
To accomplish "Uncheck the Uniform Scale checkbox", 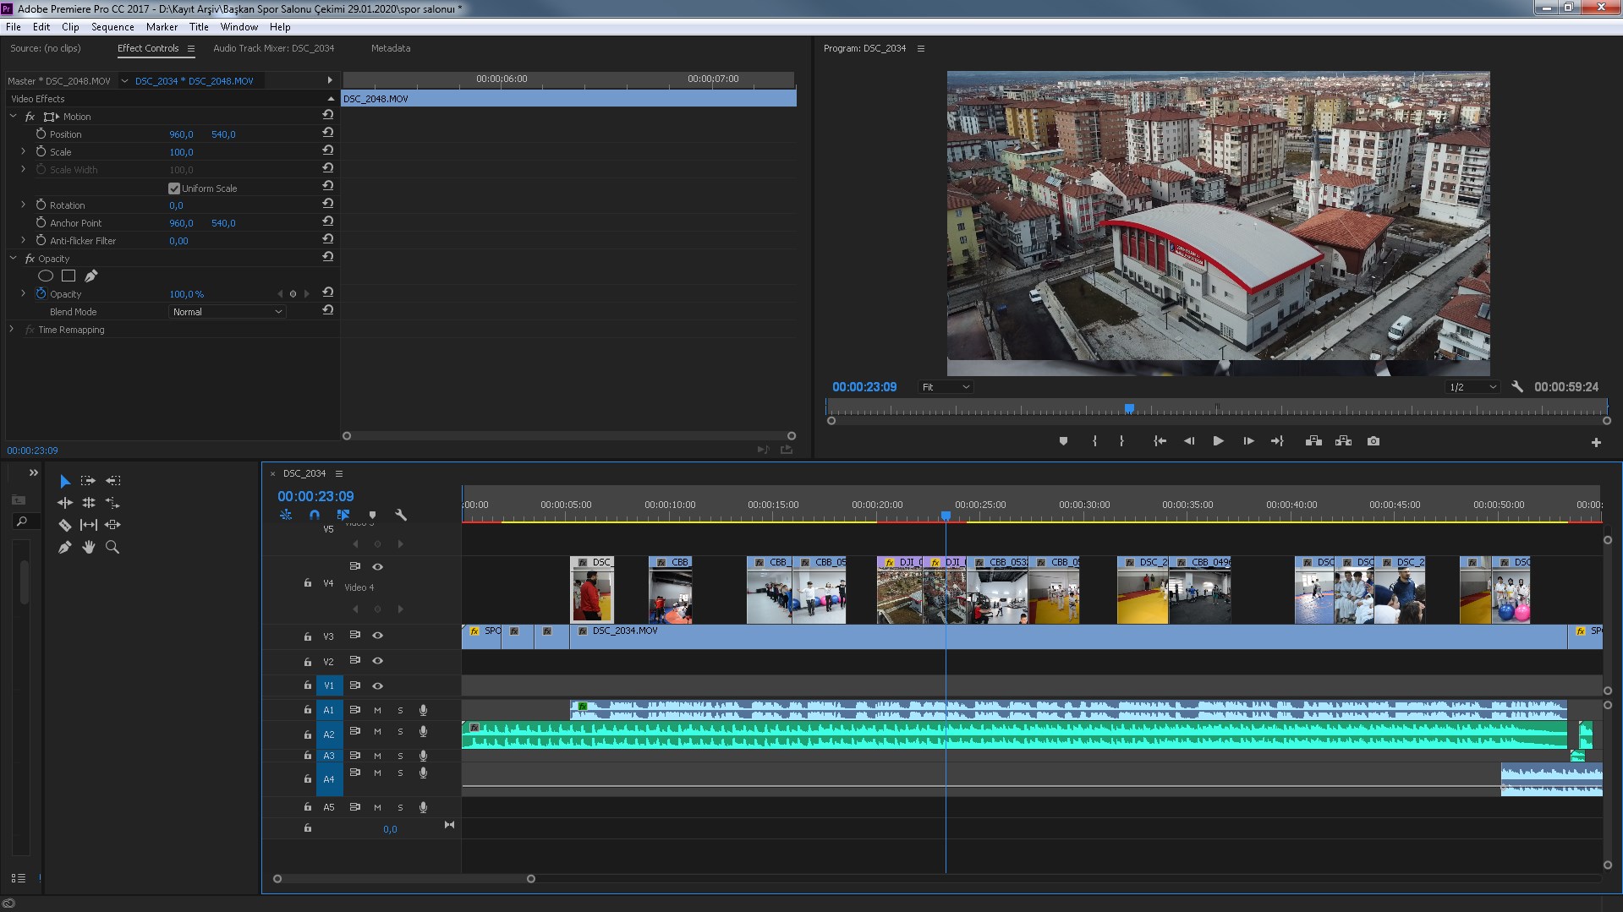I will coord(174,188).
